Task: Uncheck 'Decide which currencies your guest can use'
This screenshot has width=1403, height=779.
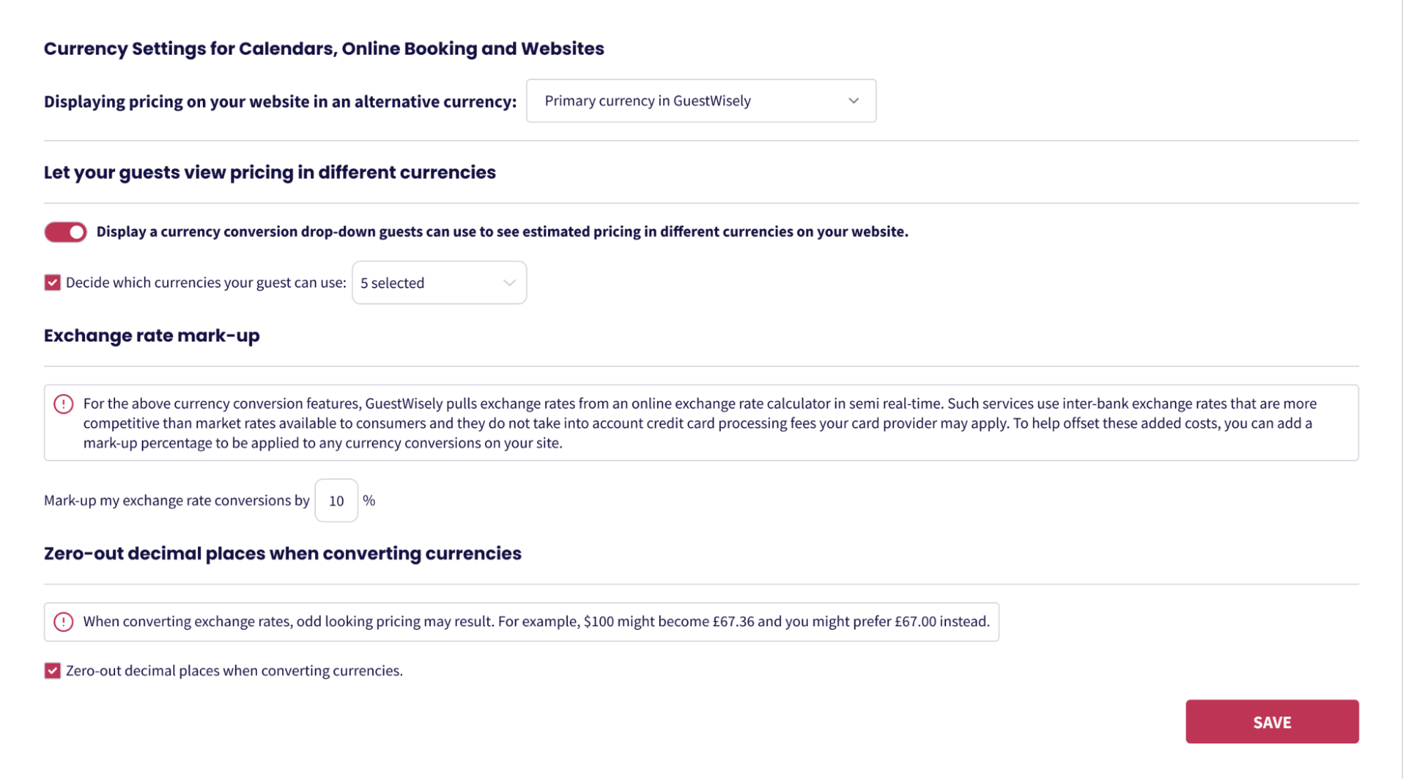Action: (x=53, y=283)
